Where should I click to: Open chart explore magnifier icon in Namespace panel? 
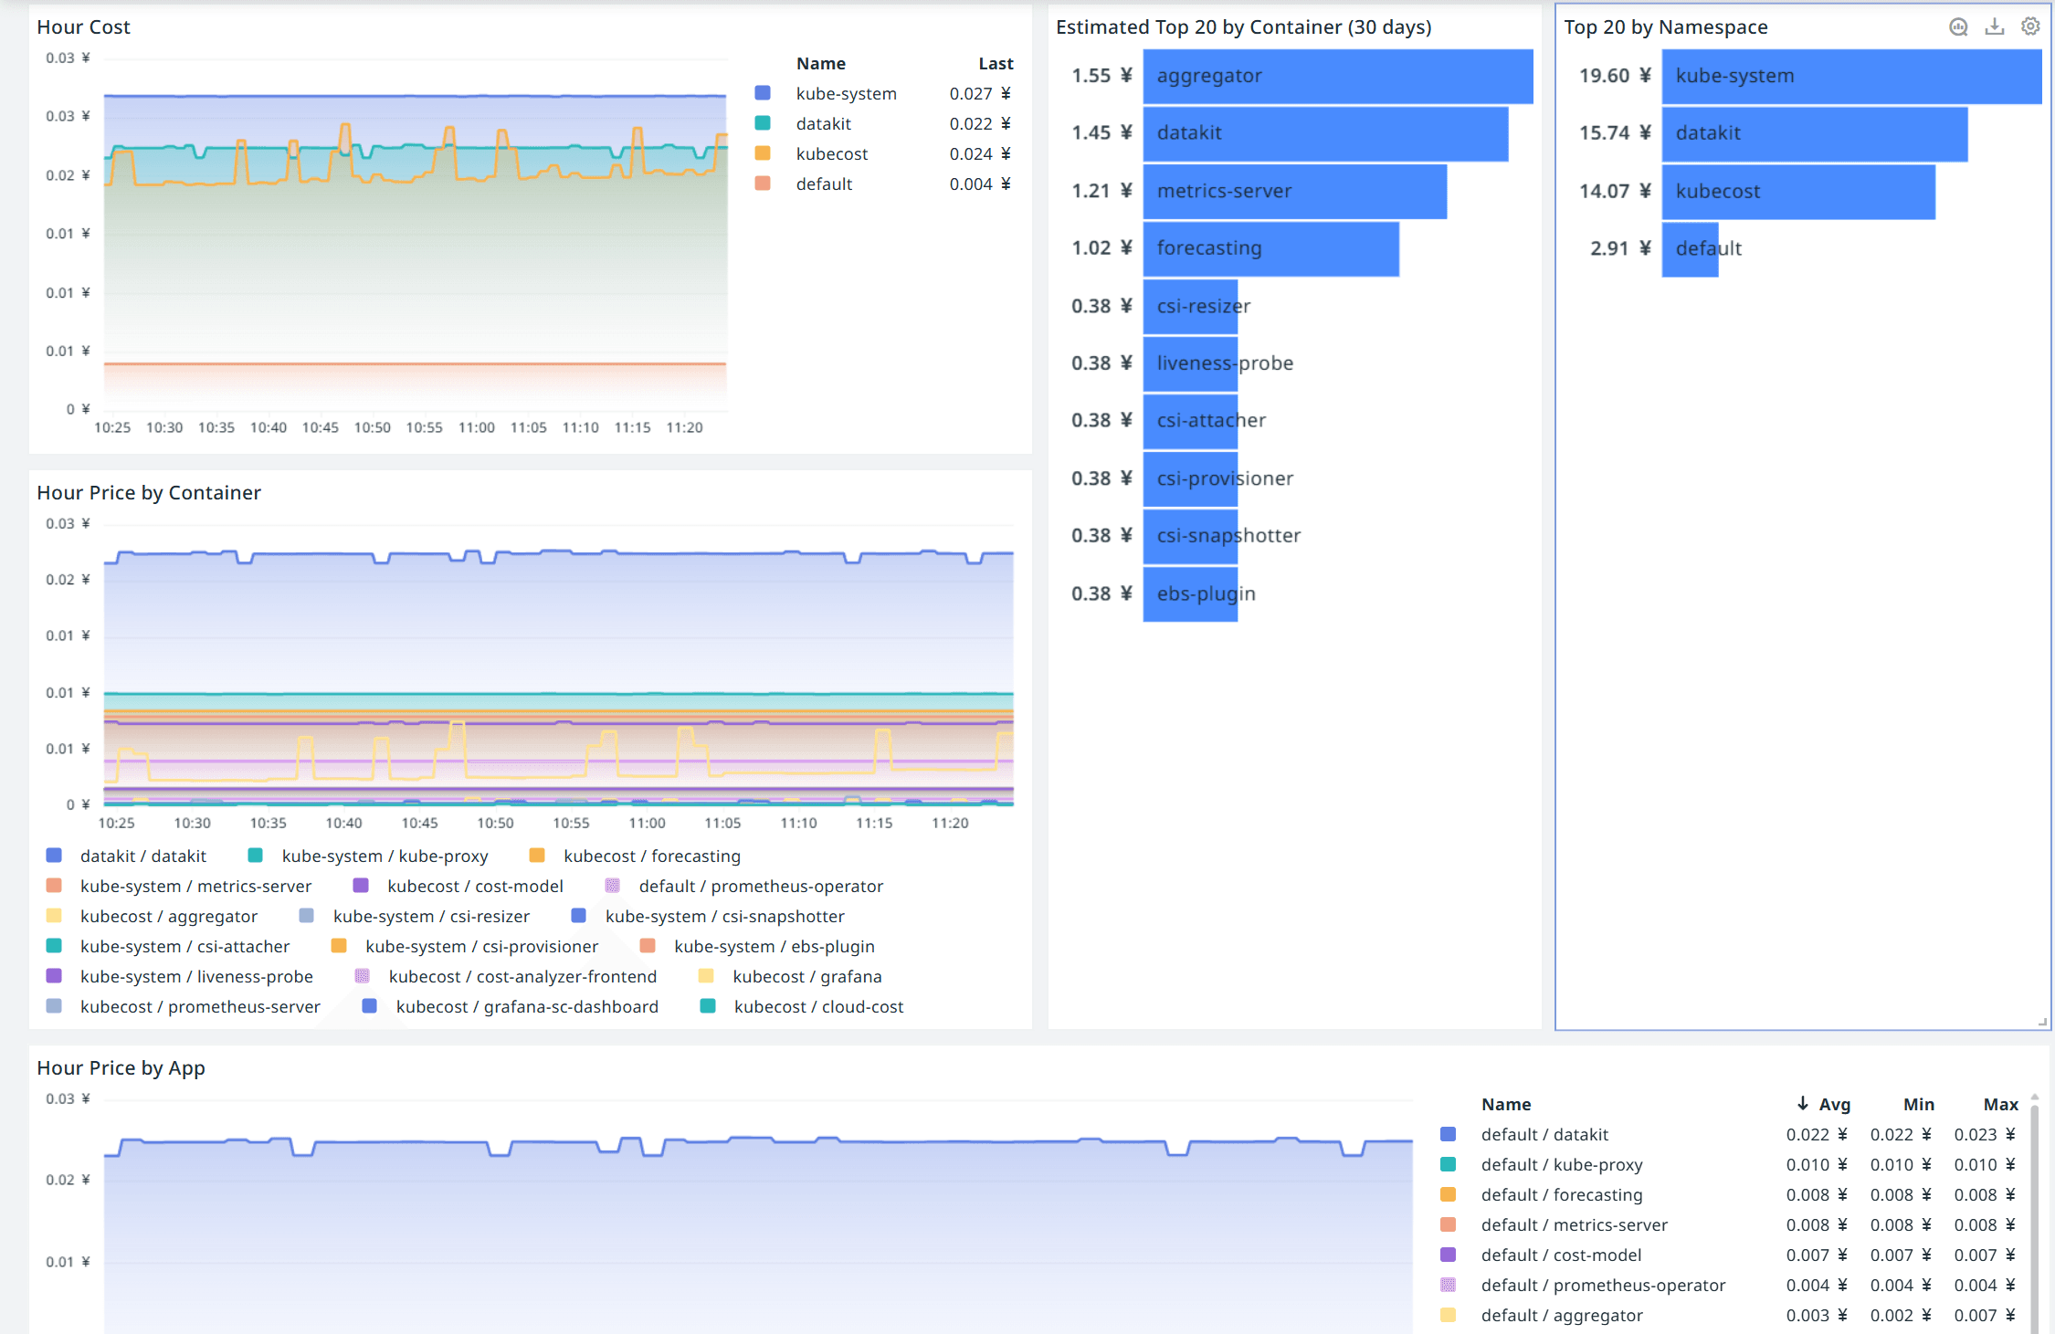[x=1958, y=26]
